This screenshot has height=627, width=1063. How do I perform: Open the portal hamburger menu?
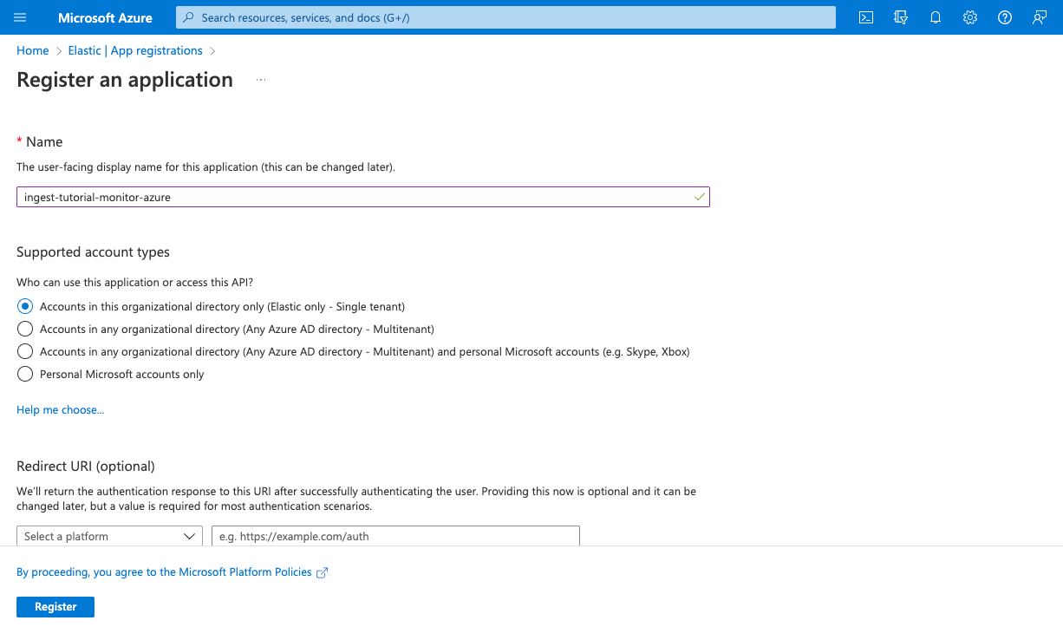tap(21, 16)
